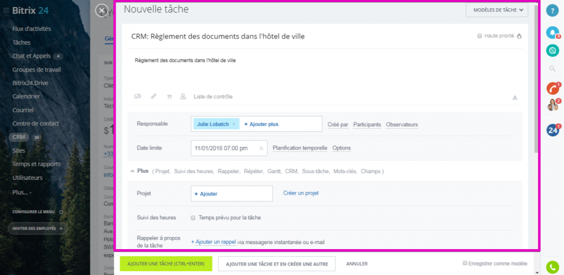Open Temps et rapports
Screen dimensions: 564x275
[x=36, y=164]
